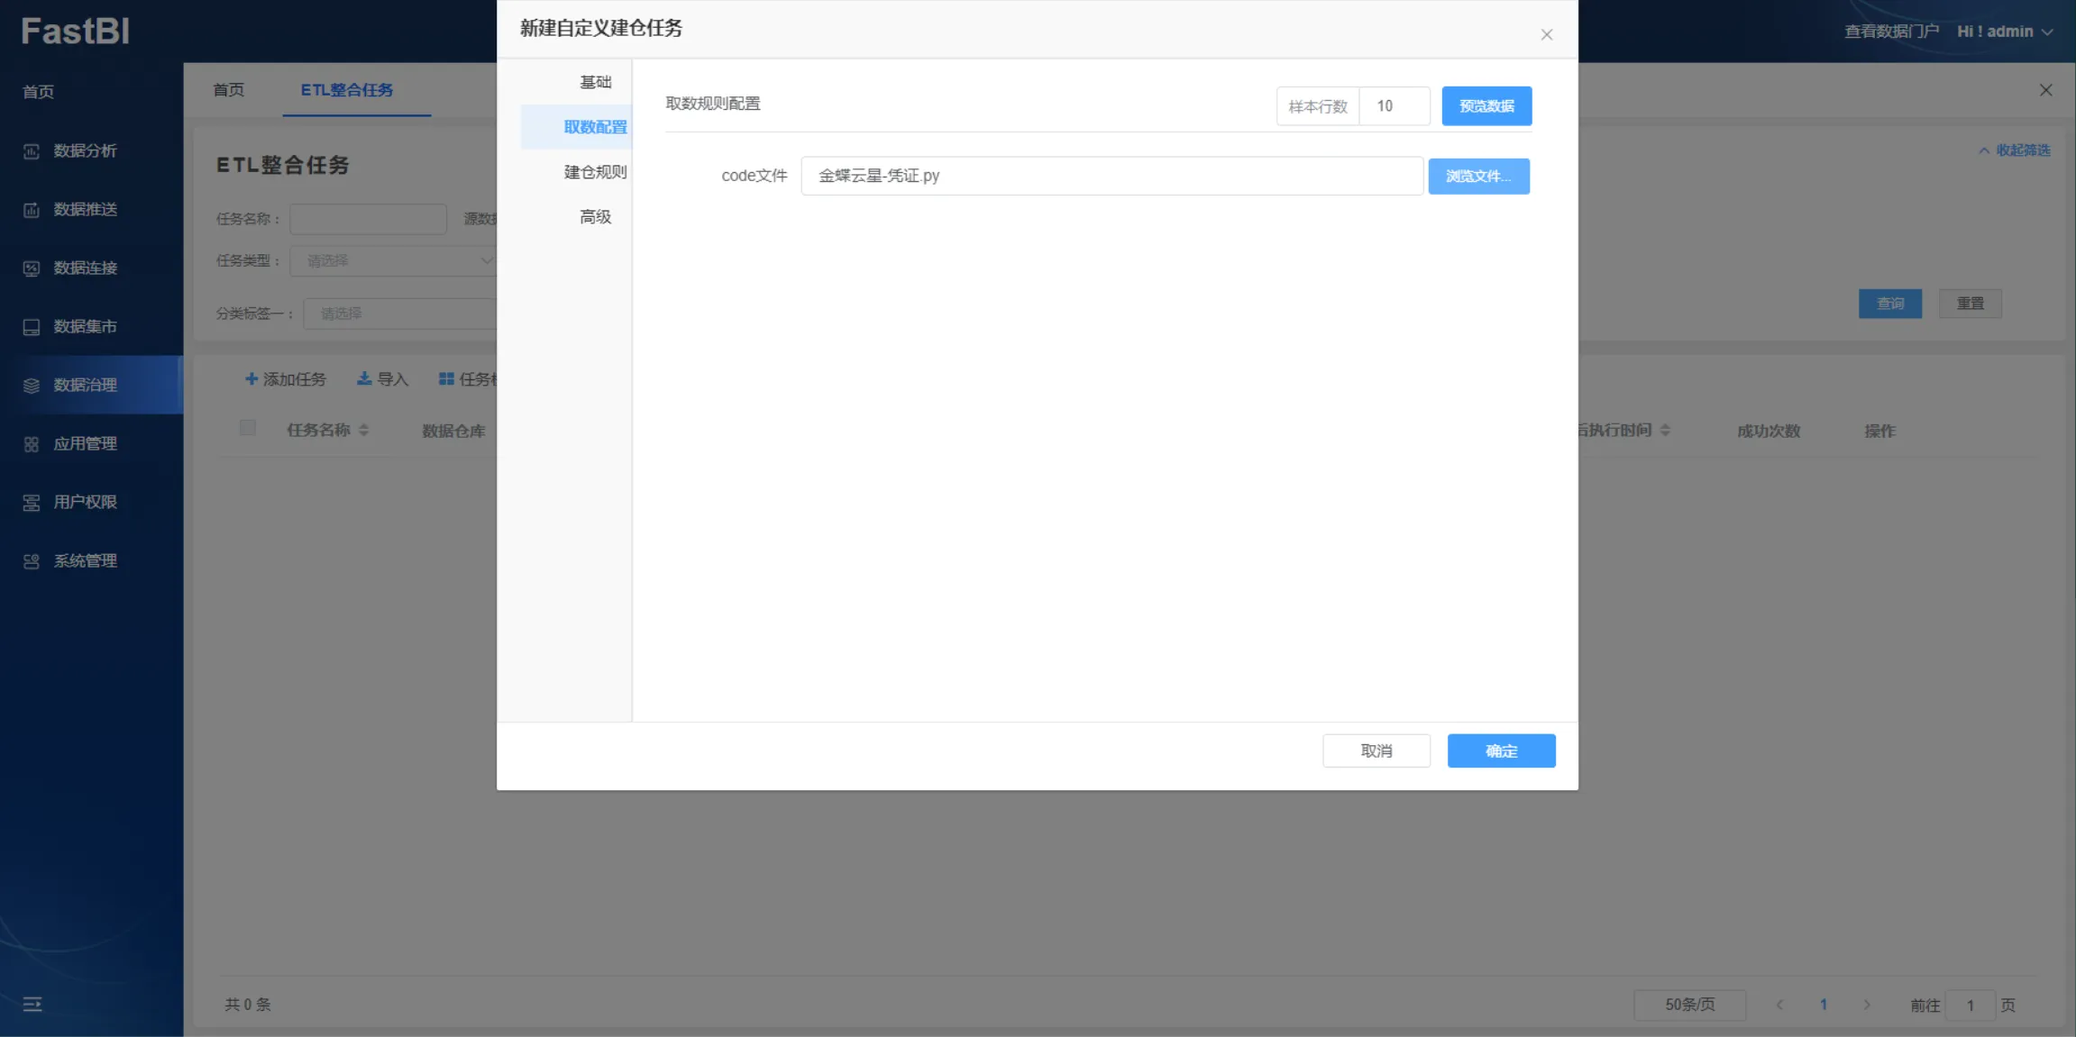2076x1037 pixels.
Task: Switch to the 首页 page tab
Action: (x=229, y=90)
